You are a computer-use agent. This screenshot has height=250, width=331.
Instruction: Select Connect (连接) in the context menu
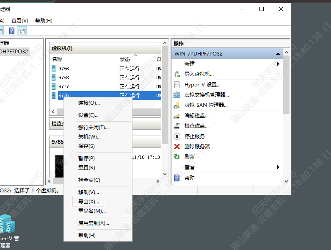point(89,103)
